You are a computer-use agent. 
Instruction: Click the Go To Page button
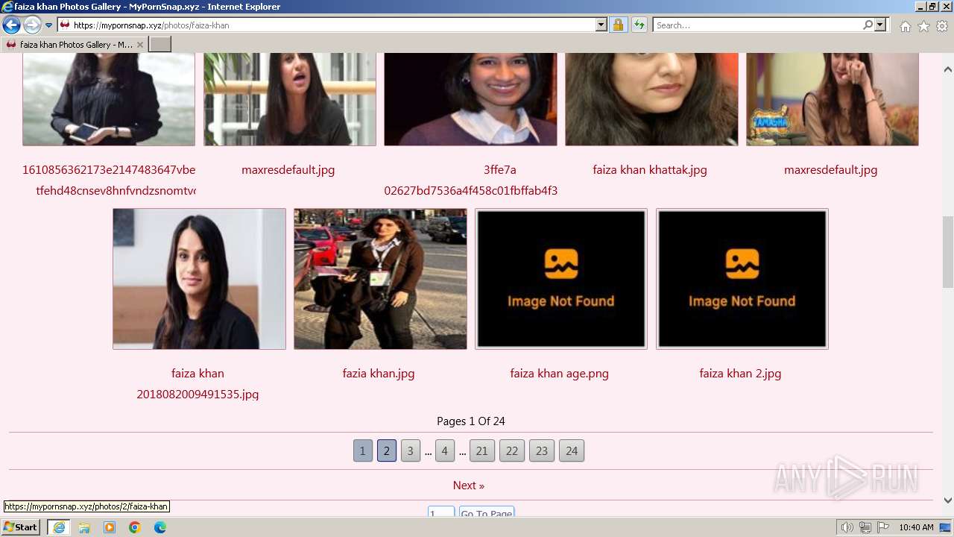(x=487, y=512)
